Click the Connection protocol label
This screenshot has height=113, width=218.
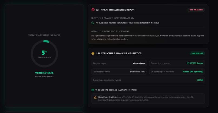[x=160, y=63]
